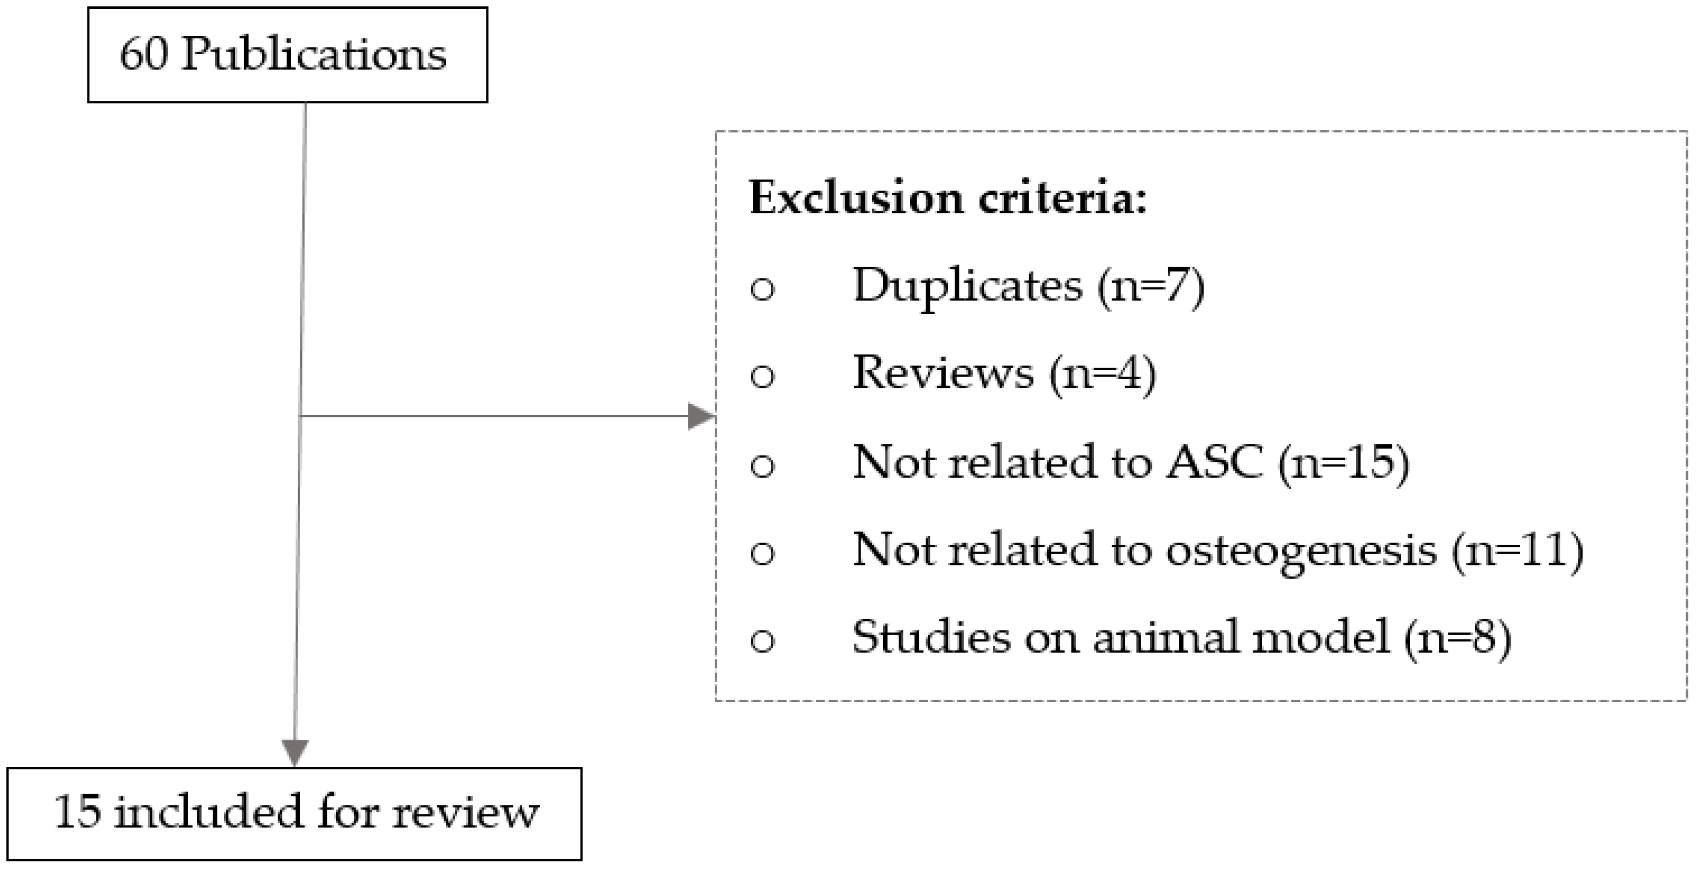Viewport: 1699px width, 871px height.
Task: Click the "(n=15)" count after ASC
Action: pyautogui.click(x=1343, y=463)
